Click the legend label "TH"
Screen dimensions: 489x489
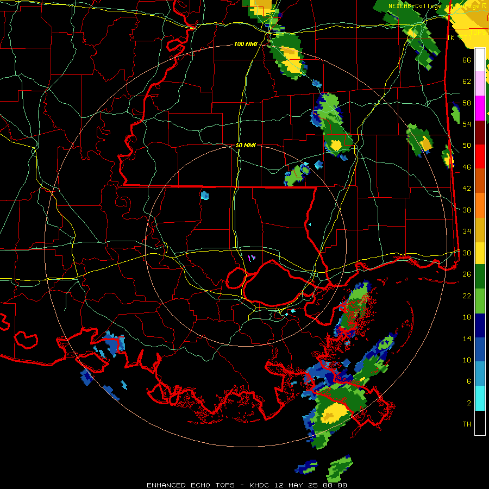point(467,424)
